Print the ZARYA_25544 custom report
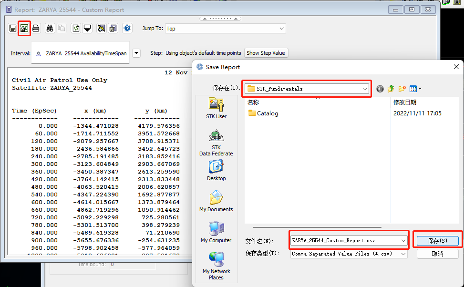464x287 pixels. [36, 28]
